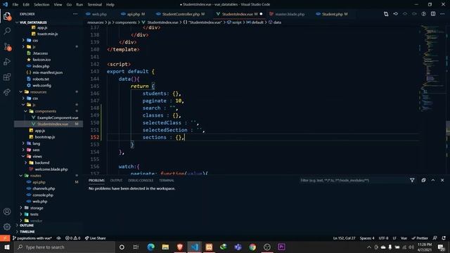Click the UTF-8 encoding indicator
The width and height of the screenshot is (450, 253).
pyautogui.click(x=383, y=238)
